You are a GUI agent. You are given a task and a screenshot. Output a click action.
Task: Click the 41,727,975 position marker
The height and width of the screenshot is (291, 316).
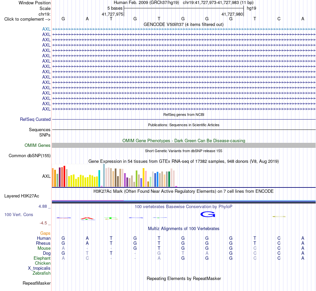pos(112,14)
